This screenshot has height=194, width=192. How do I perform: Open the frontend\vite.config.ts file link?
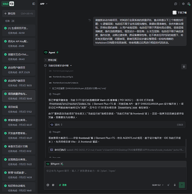[63, 77]
